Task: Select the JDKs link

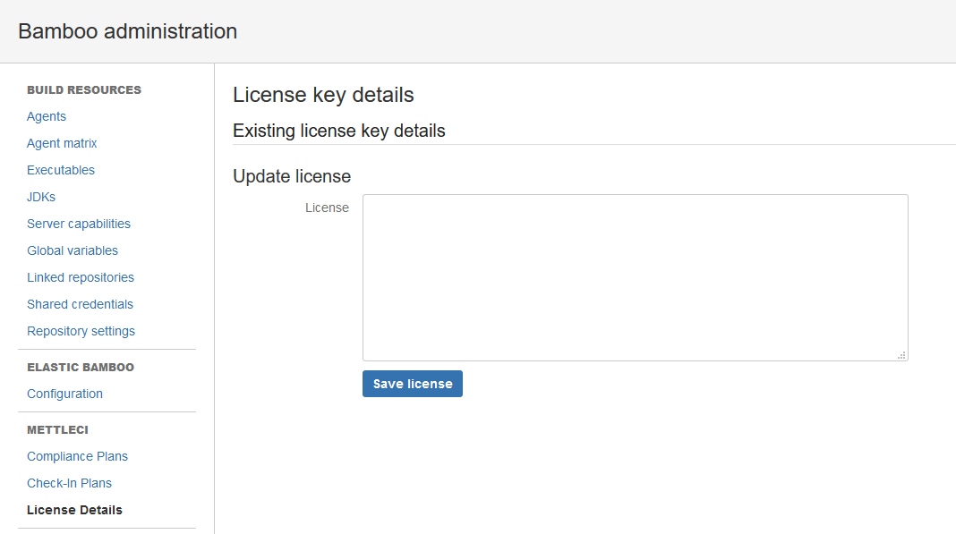Action: pos(41,197)
